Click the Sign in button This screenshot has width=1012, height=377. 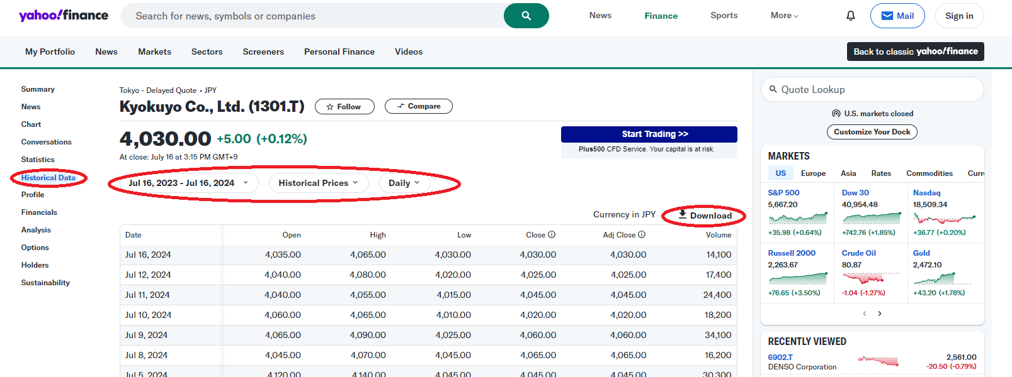(x=959, y=16)
